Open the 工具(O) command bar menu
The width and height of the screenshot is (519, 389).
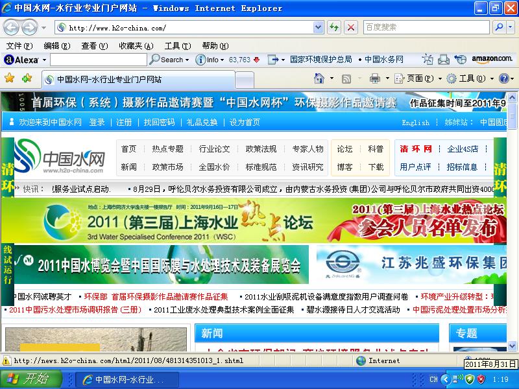pos(470,78)
